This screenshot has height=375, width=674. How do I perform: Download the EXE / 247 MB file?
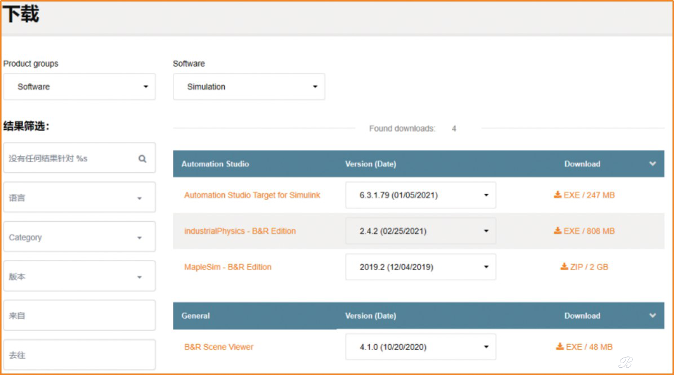(584, 195)
